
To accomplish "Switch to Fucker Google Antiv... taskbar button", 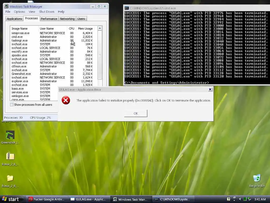I will click(x=46, y=199).
